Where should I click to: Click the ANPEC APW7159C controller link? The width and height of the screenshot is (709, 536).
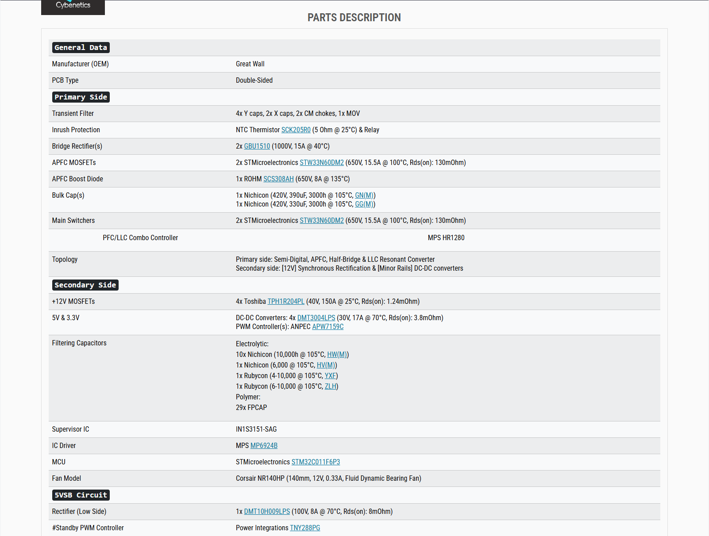pyautogui.click(x=328, y=327)
